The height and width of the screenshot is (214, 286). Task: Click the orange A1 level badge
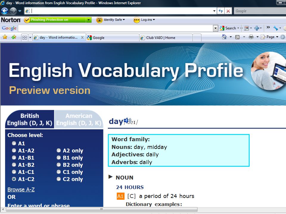coord(120,196)
